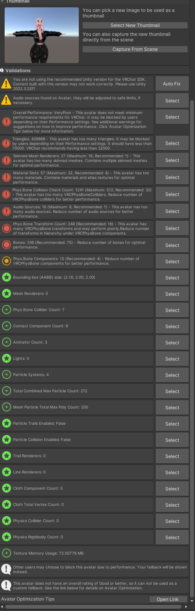Image resolution: width=195 pixels, height=611 pixels.
Task: Click the green star icon next to Lights: 0
Action: [x=6, y=359]
